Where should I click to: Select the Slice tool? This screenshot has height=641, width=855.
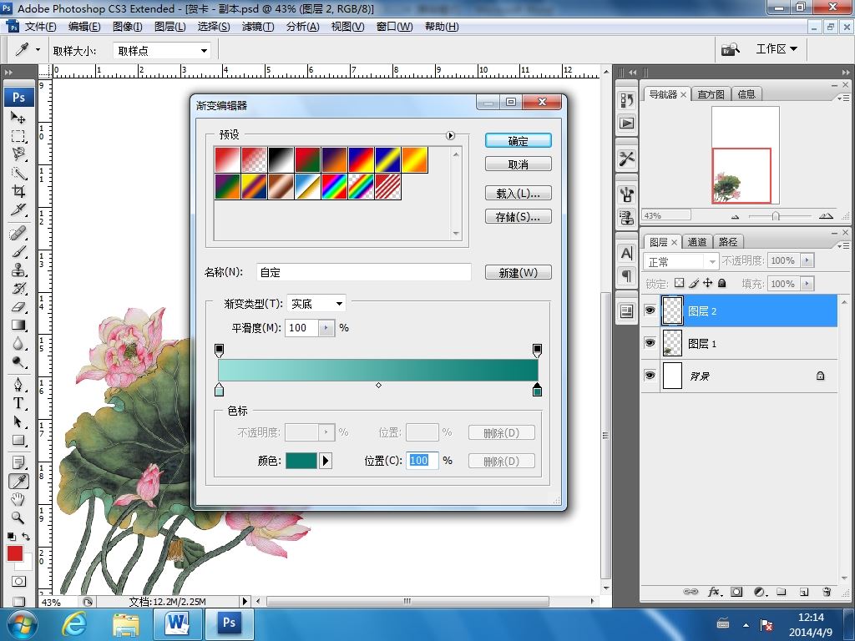tap(18, 209)
